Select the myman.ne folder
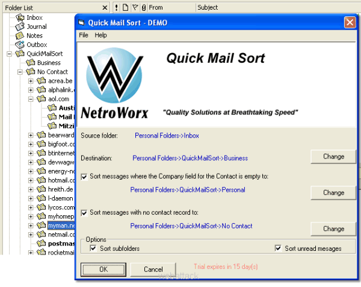 coord(61,225)
